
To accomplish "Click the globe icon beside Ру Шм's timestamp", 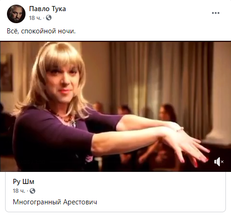I will tap(32, 191).
